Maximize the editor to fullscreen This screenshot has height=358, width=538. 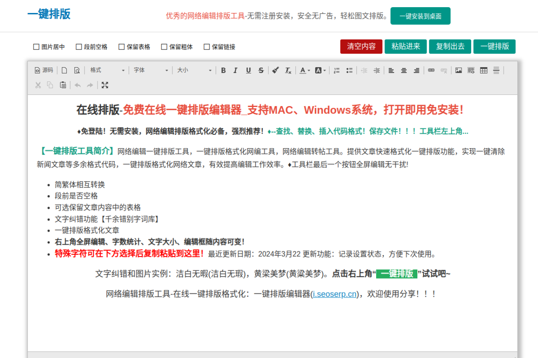point(105,85)
